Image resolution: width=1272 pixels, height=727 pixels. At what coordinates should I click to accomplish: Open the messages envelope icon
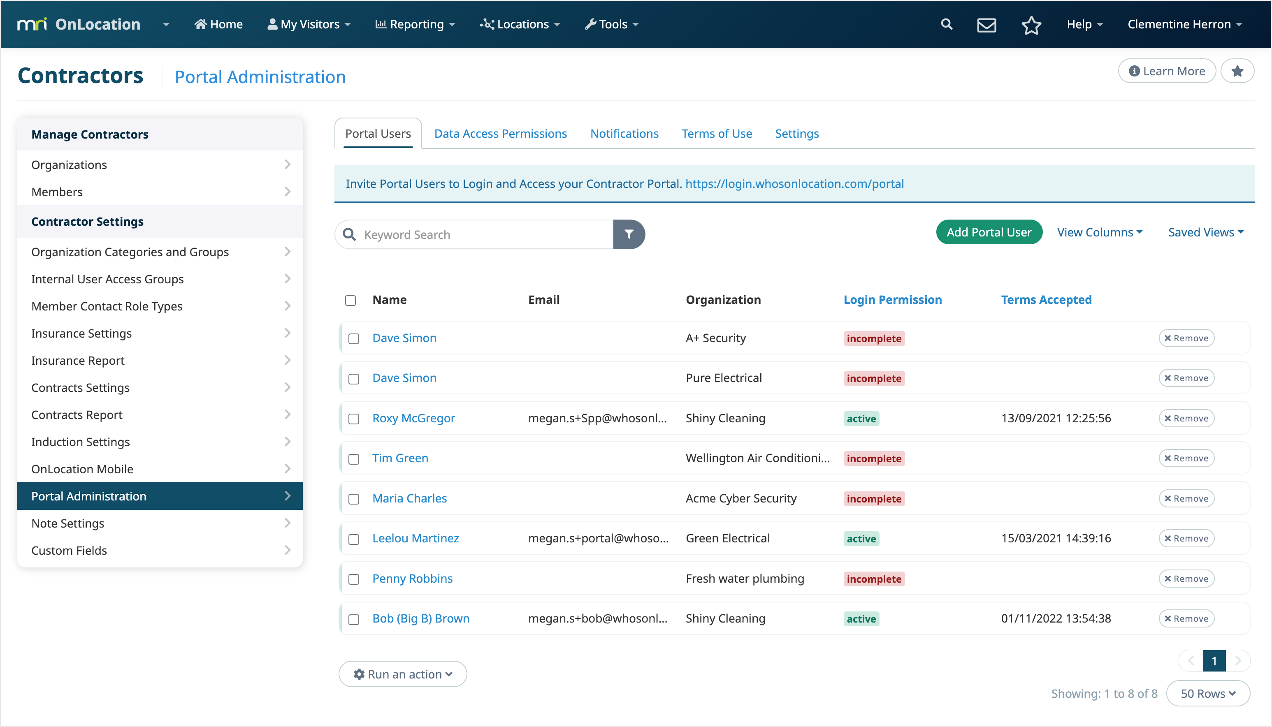tap(986, 25)
